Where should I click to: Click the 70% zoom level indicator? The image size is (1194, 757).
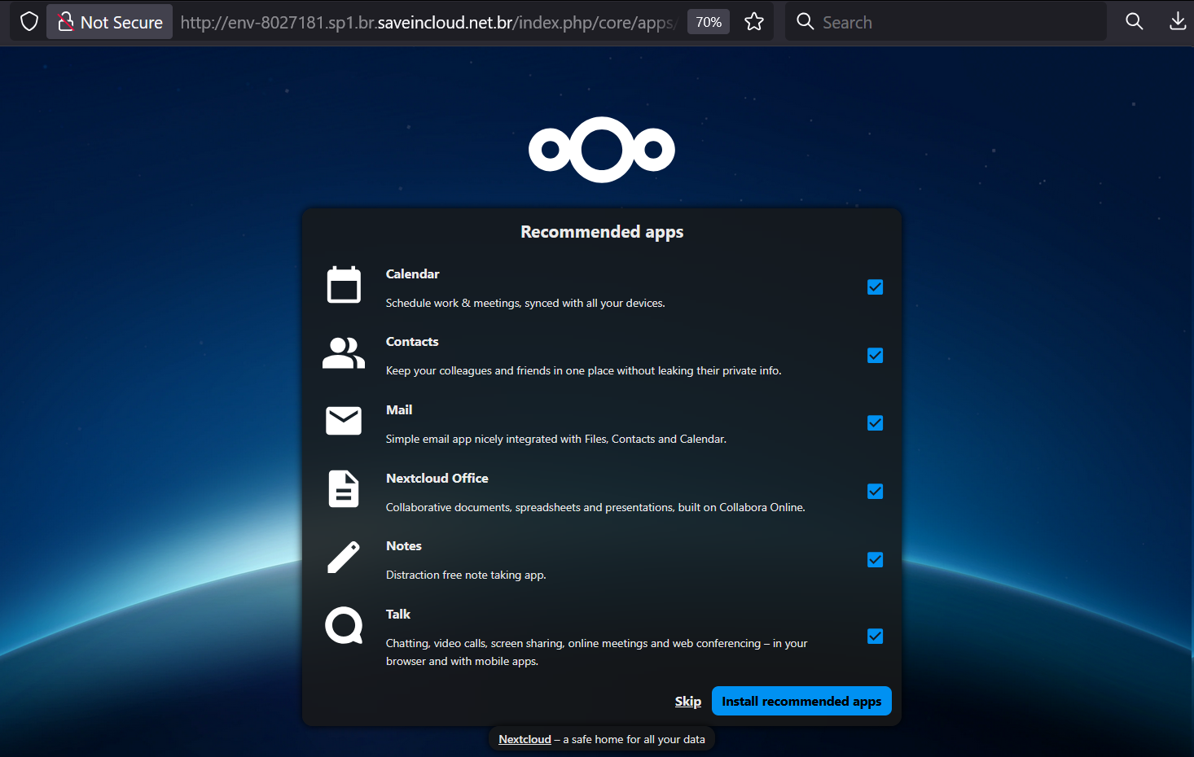(x=709, y=22)
